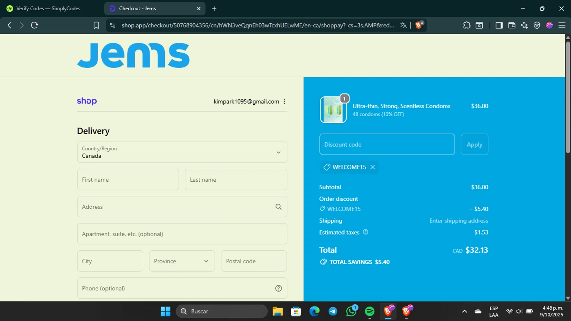Open the browser hamburger menu

(x=562, y=25)
